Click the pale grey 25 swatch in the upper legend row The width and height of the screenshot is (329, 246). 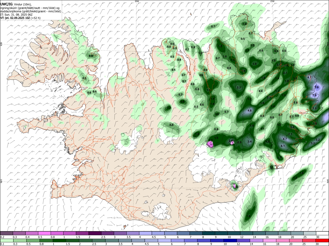pos(310,233)
